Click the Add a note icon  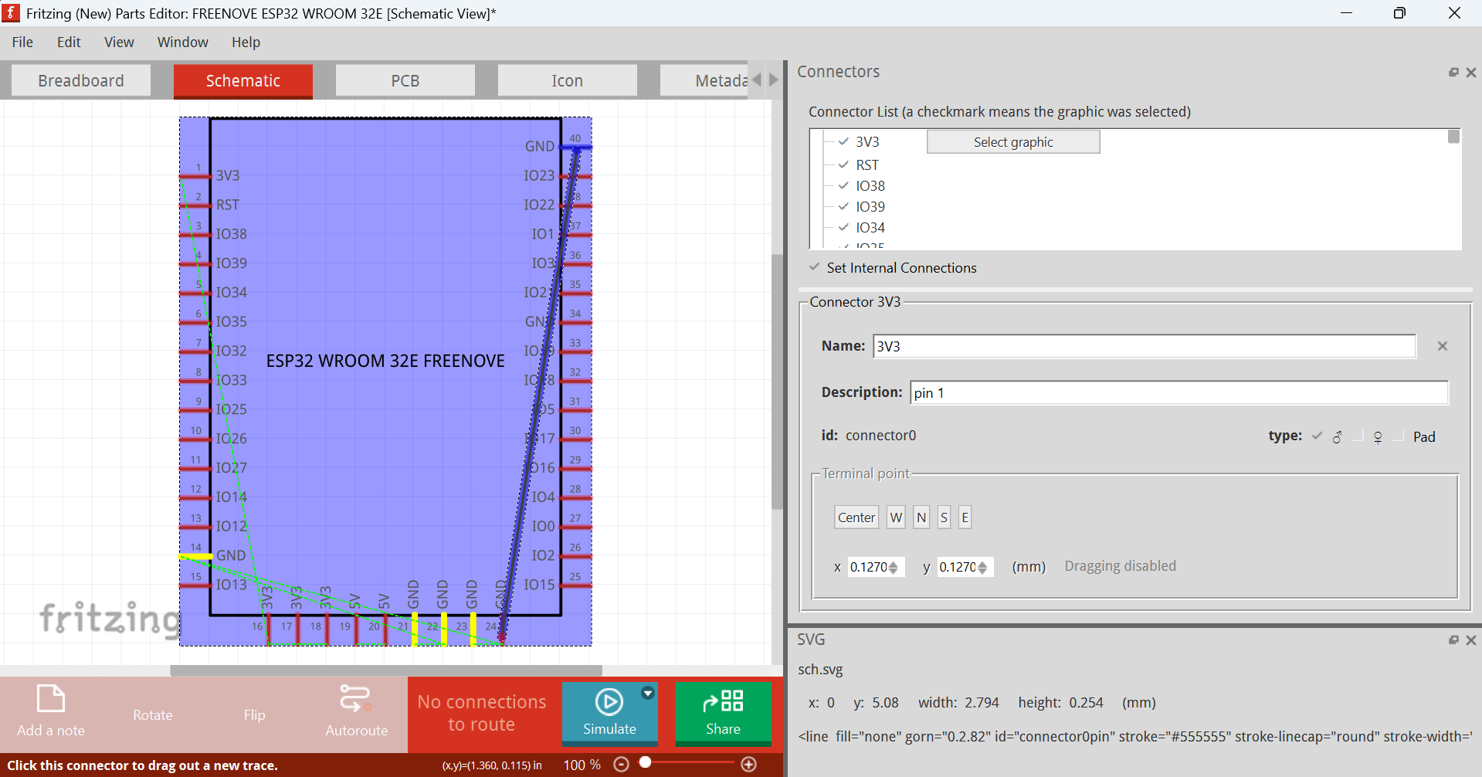[x=51, y=699]
